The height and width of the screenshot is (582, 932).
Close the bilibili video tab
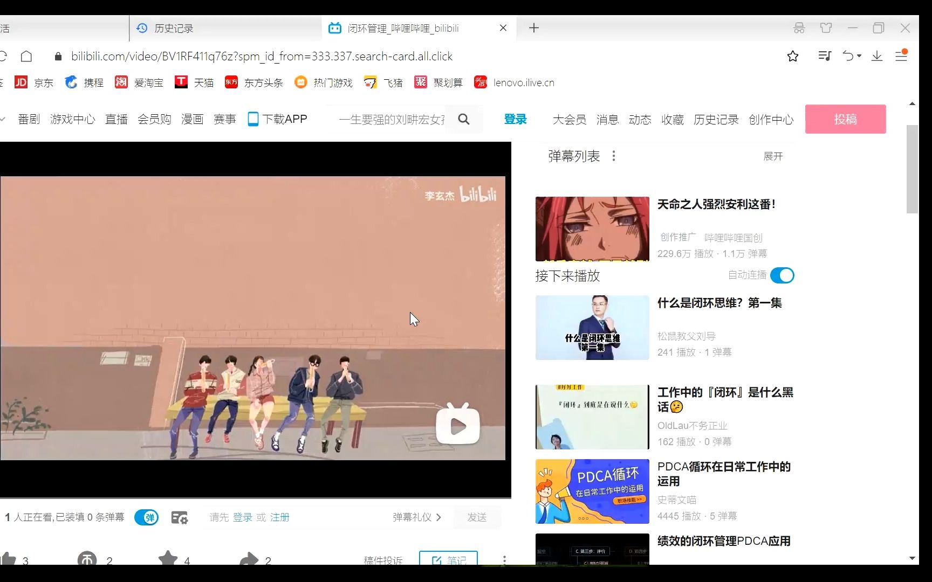(503, 28)
